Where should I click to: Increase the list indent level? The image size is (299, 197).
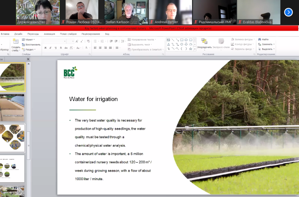point(116,41)
